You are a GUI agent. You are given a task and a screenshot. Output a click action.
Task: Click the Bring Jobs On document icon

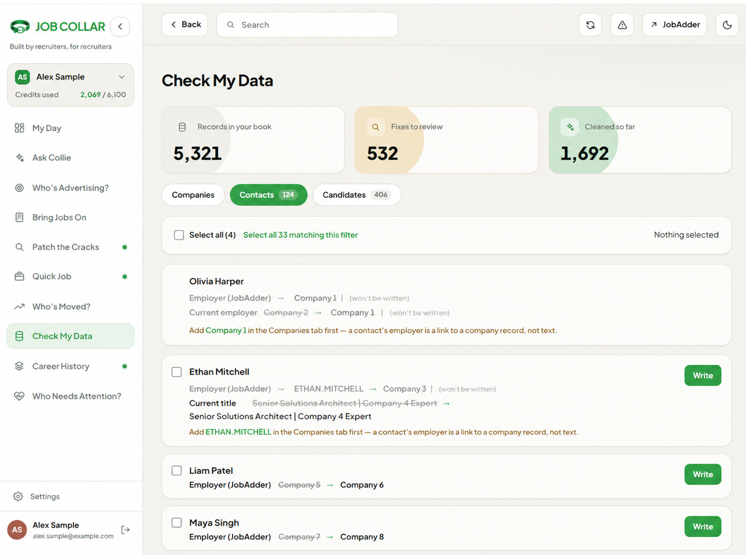20,217
